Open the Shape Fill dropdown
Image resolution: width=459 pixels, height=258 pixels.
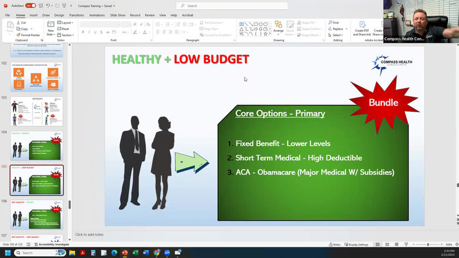coord(306,23)
